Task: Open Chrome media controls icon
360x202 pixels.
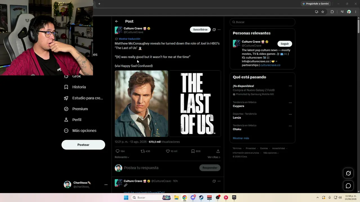Action: click(342, 12)
